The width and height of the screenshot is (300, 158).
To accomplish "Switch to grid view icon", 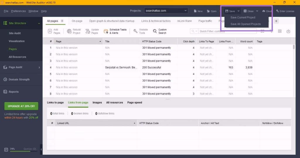I will [280, 31].
